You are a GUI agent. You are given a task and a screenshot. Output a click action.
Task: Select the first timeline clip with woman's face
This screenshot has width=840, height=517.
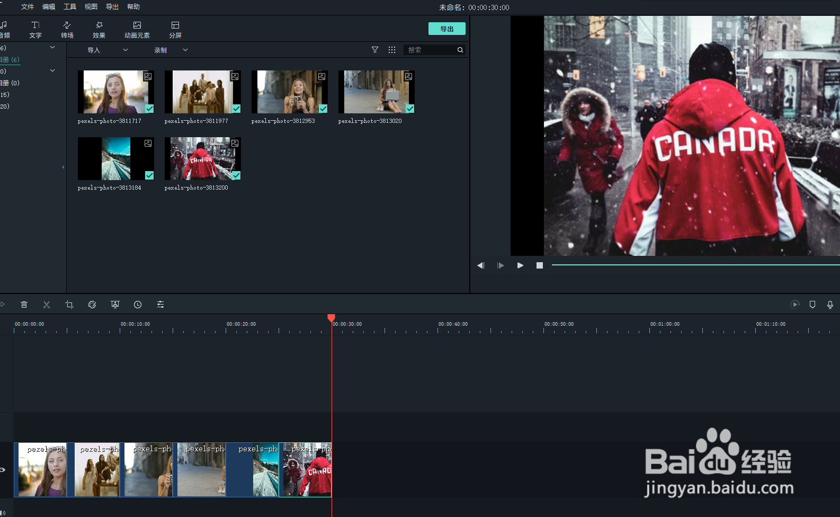(40, 470)
